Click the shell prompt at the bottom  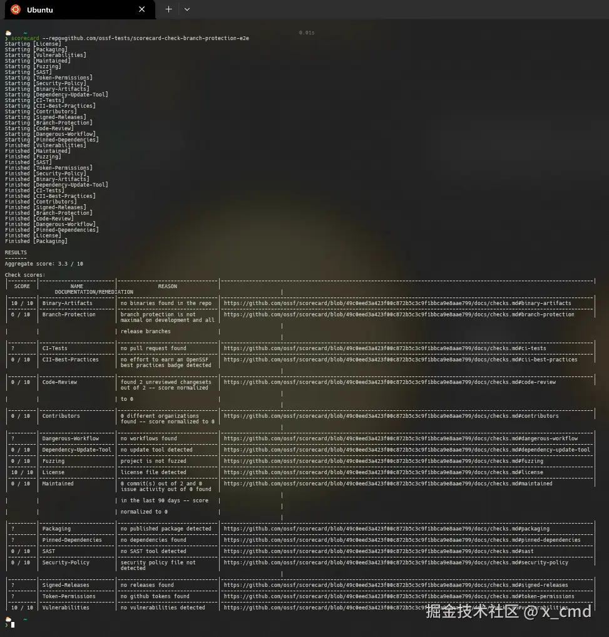(x=13, y=624)
